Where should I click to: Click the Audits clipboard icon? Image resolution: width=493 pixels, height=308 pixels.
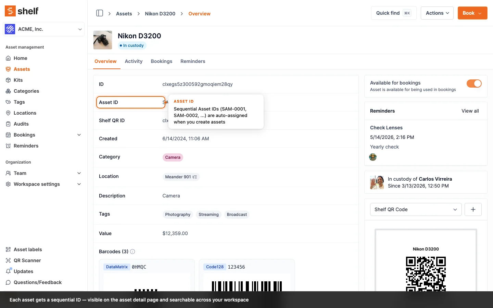(x=8, y=124)
